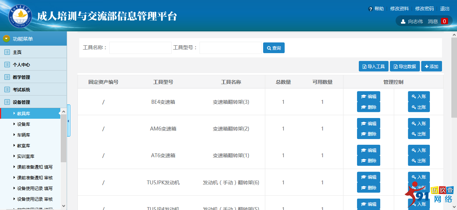This screenshot has width=457, height=210.
Task: Expand the 个人中心 menu section
Action: tap(21, 65)
